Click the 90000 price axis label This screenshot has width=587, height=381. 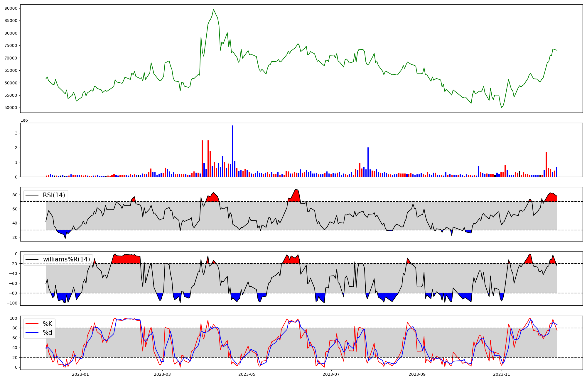point(11,8)
